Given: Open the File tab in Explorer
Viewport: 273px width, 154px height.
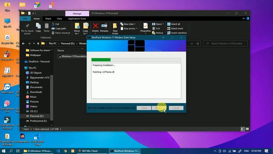Looking at the screenshot, I should [x=25, y=19].
